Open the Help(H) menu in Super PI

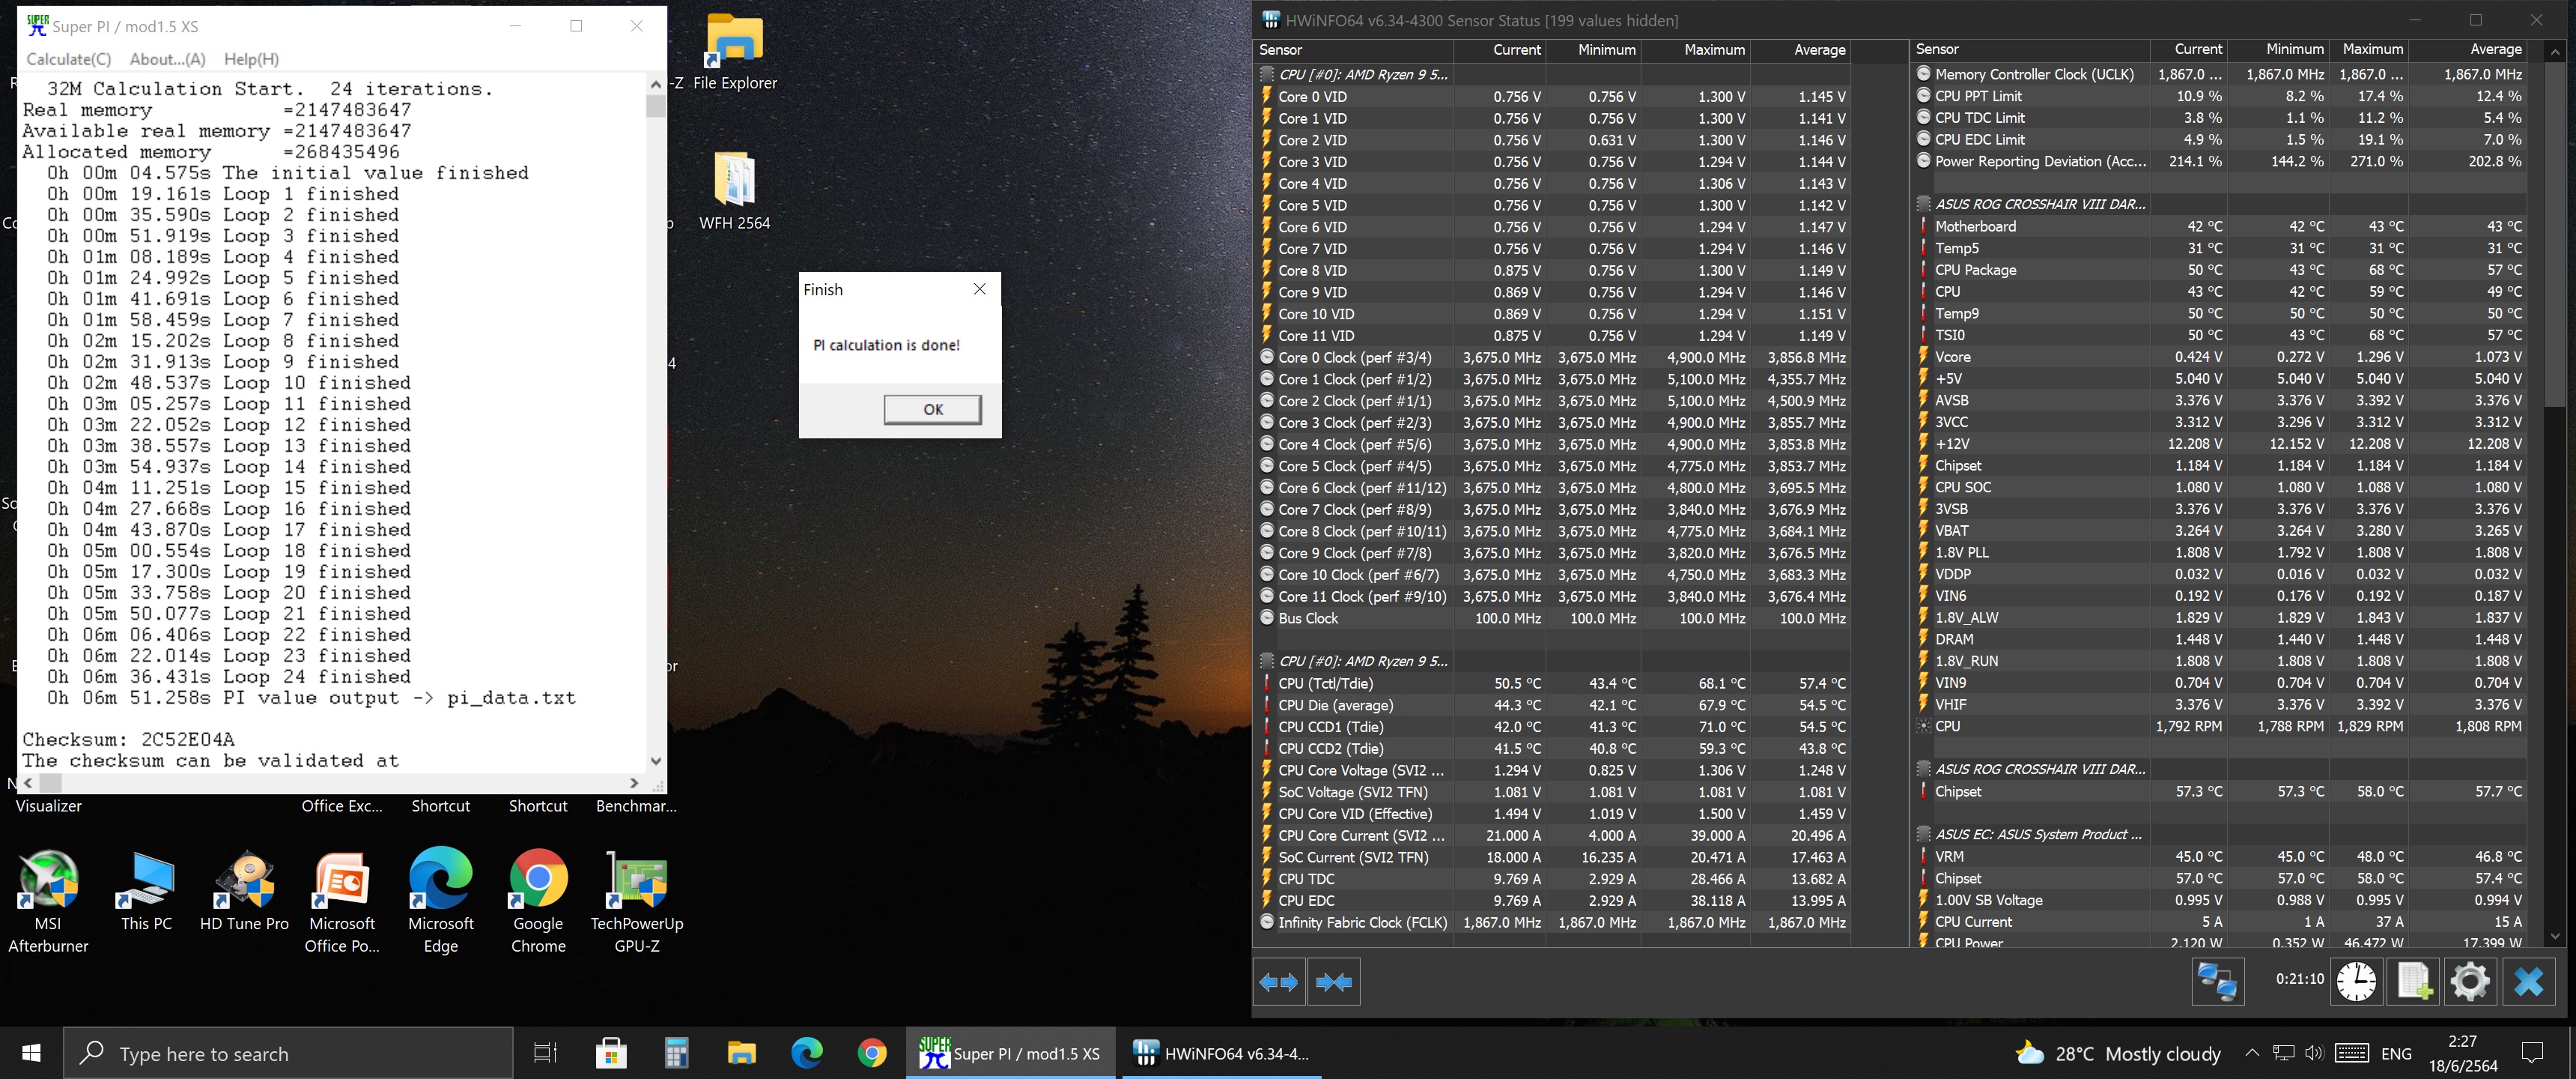tap(251, 59)
